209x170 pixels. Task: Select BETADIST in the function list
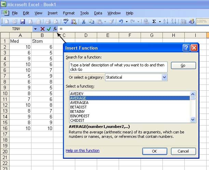click(x=130, y=107)
